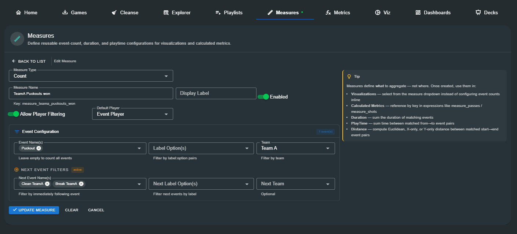The image size is (517, 234).
Task: Click the Leave empty to count all events hint
Action: coord(45,158)
